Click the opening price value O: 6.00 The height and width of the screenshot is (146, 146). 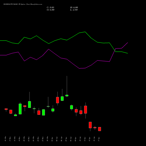(51, 10)
